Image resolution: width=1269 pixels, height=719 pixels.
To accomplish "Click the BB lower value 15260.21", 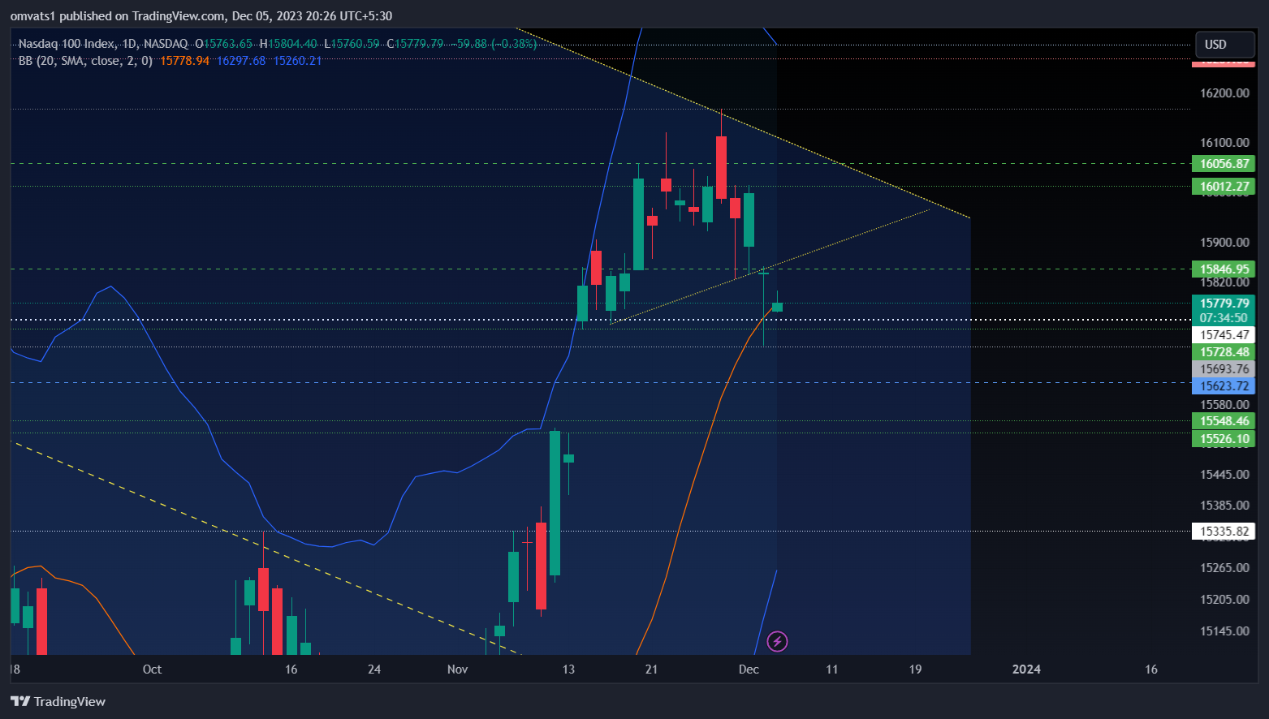I will point(297,61).
